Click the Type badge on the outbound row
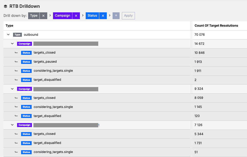 (x=17, y=34)
